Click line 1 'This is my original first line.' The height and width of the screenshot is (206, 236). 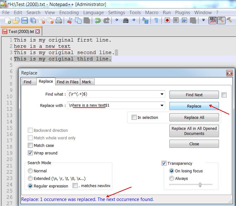(62, 40)
